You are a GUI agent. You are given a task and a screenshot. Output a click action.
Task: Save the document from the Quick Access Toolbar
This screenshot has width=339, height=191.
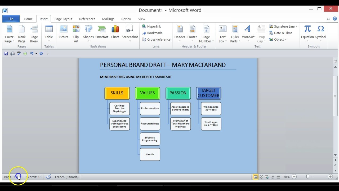[x=6, y=53]
